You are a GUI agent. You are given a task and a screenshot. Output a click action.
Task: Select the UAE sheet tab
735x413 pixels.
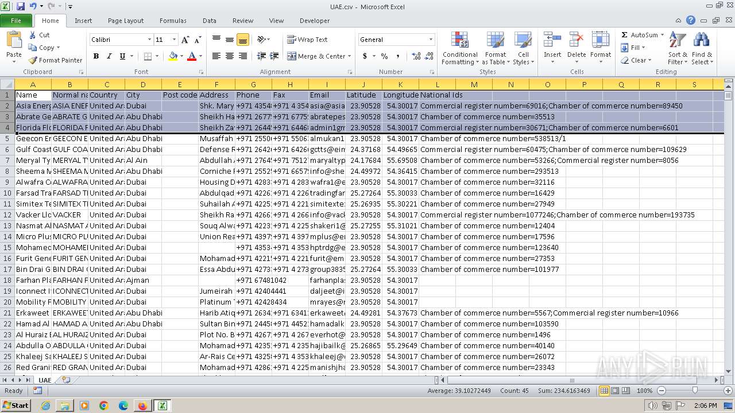45,380
